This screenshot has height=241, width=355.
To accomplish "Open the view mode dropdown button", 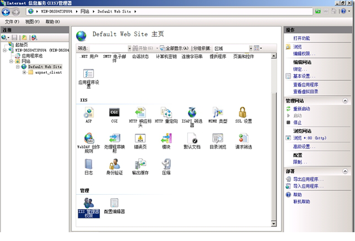I will [x=258, y=48].
